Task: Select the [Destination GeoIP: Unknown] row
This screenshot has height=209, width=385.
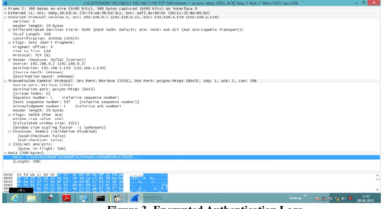Action: 43,76
